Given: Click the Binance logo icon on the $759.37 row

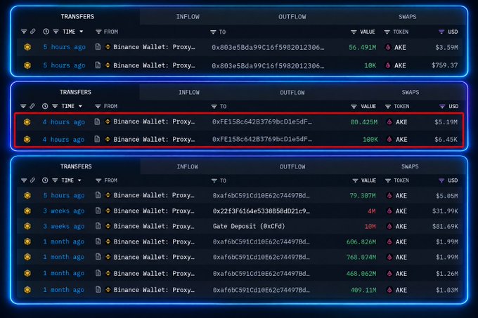Looking at the screenshot, I should [x=108, y=65].
